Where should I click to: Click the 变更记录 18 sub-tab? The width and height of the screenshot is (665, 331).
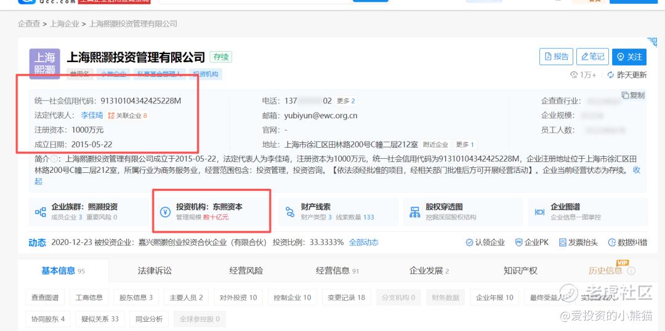(347, 298)
